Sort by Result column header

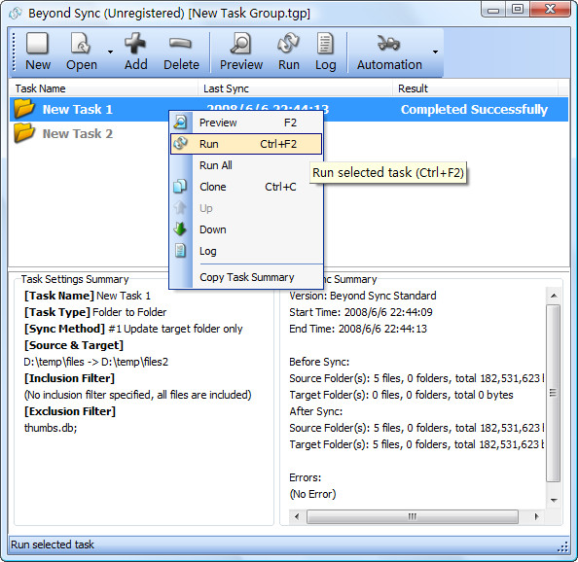tap(476, 88)
